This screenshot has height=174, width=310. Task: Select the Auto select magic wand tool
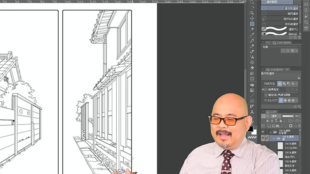click(252, 29)
